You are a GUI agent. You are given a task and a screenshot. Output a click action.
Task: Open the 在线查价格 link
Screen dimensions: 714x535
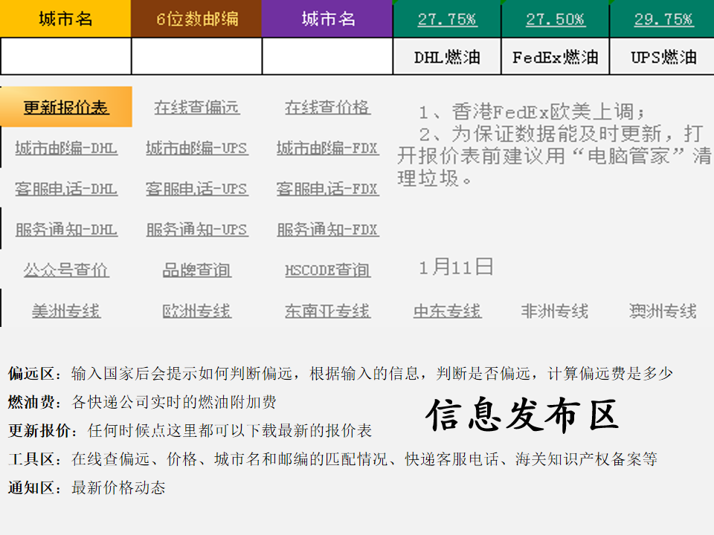coord(327,107)
